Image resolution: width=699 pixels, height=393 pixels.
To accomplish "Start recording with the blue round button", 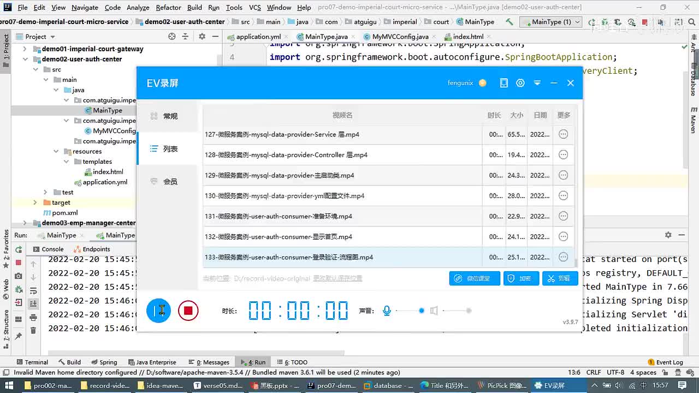I will [158, 311].
